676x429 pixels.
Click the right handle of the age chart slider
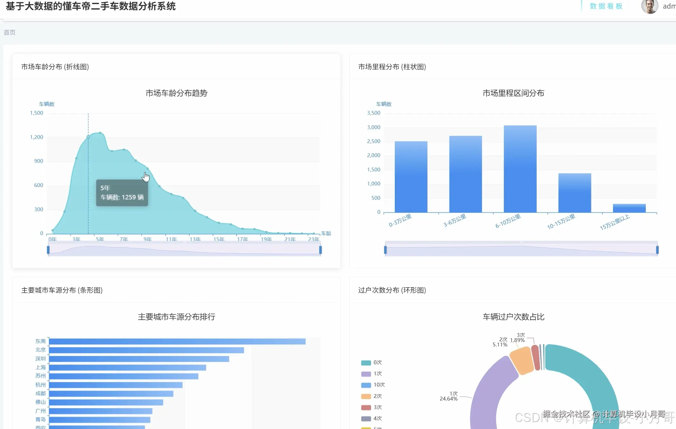coord(320,249)
